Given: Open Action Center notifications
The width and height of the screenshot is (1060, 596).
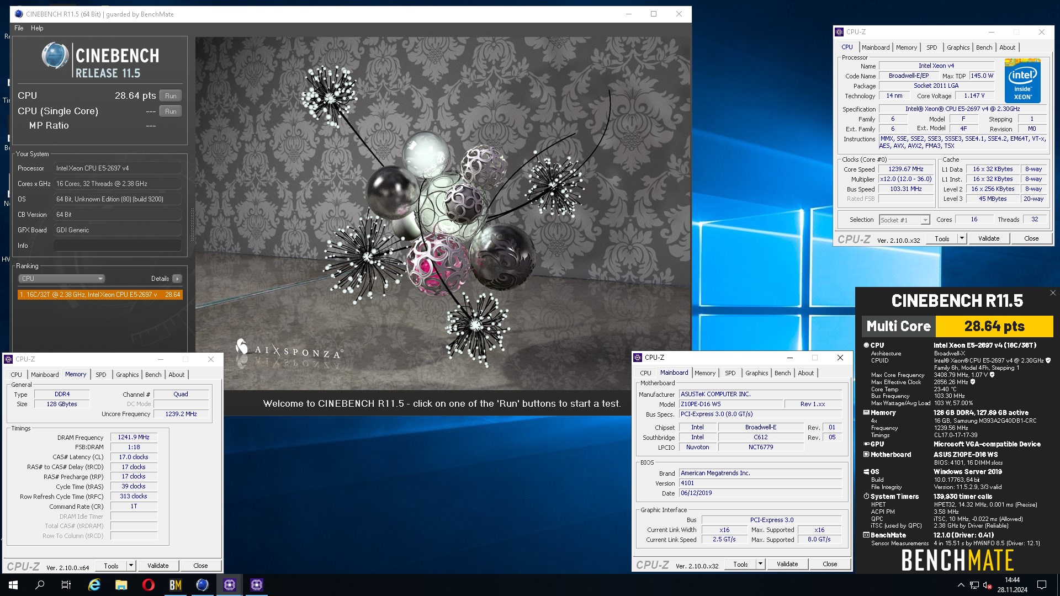Looking at the screenshot, I should click(1042, 585).
